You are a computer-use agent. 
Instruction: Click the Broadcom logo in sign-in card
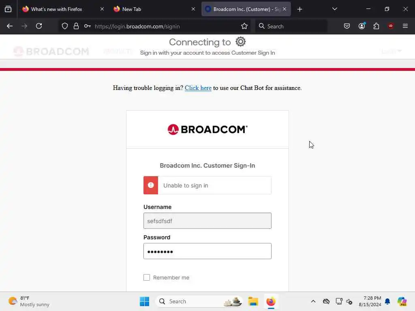point(207,130)
